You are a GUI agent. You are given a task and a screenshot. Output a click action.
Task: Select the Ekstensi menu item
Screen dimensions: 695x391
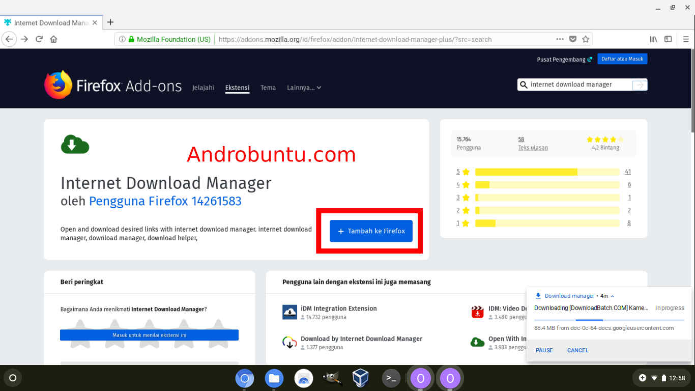pos(237,88)
